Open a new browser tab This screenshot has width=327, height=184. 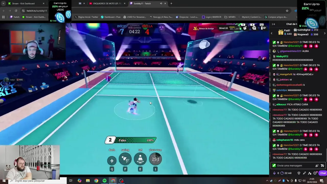pos(171,4)
